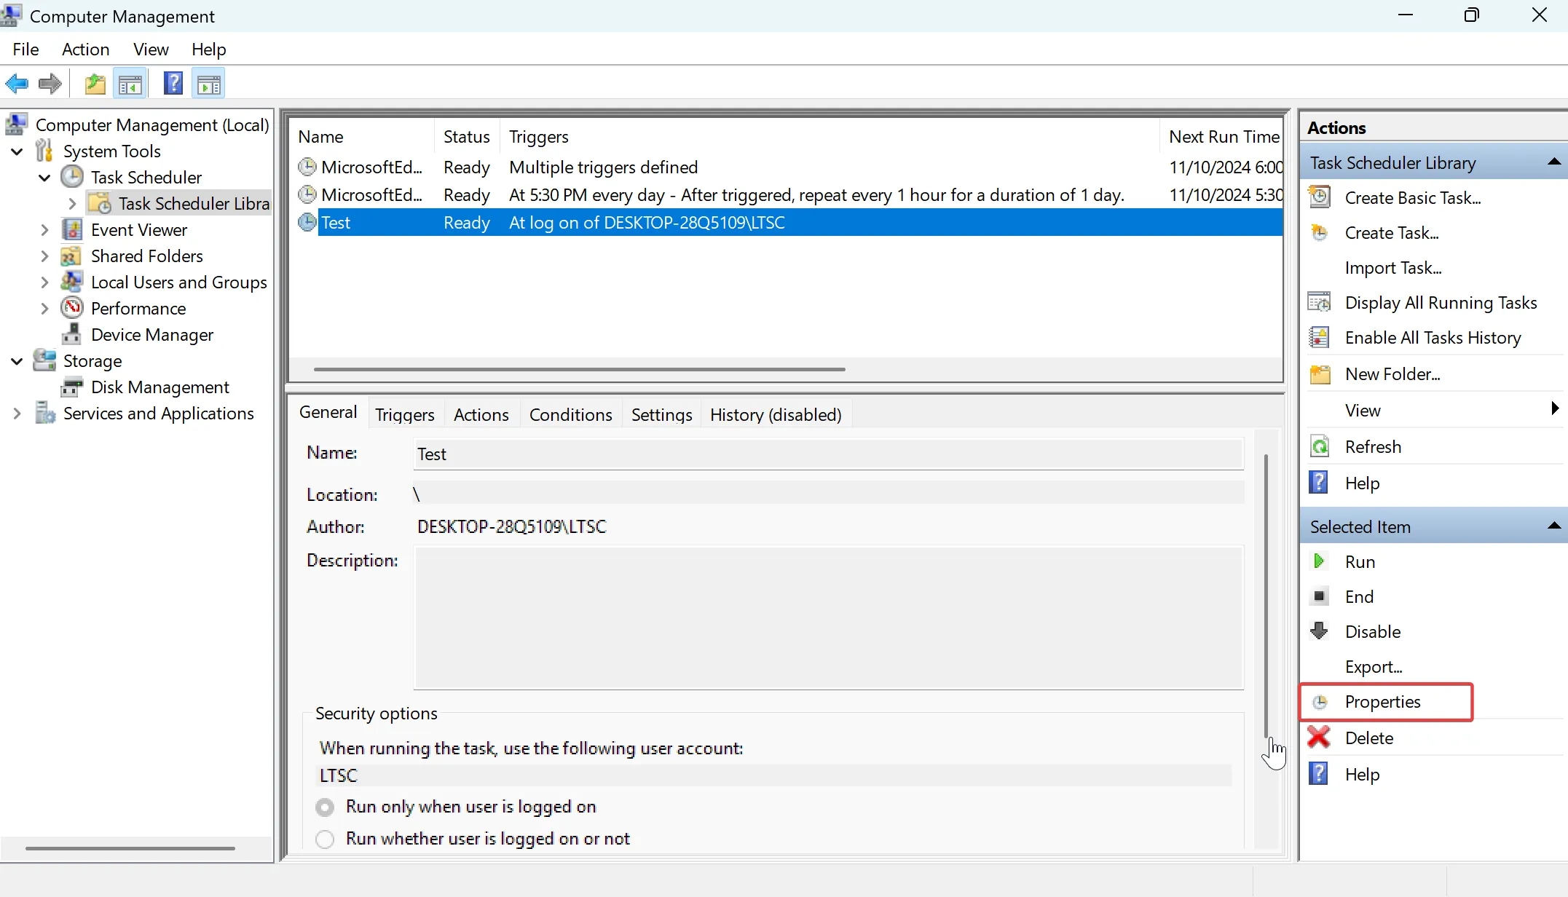The height and width of the screenshot is (897, 1568).
Task: Switch to the Triggers tab
Action: point(405,414)
